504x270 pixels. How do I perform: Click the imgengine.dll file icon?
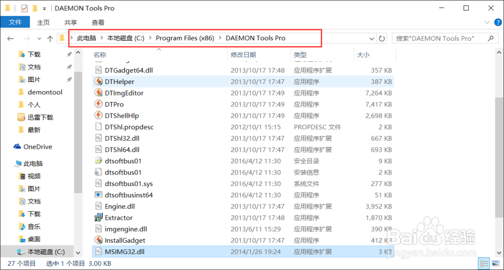(98, 229)
